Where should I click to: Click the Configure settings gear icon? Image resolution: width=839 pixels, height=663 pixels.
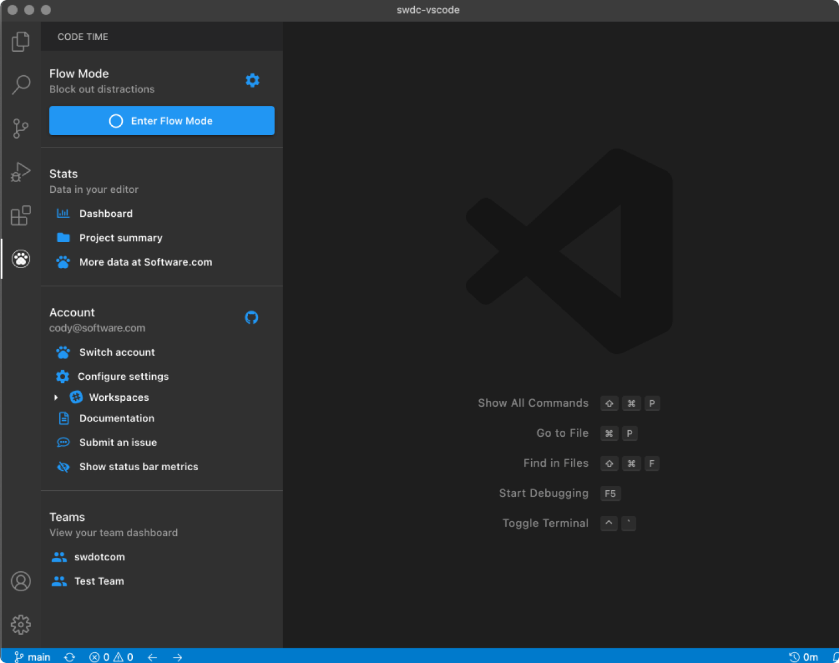pos(62,376)
